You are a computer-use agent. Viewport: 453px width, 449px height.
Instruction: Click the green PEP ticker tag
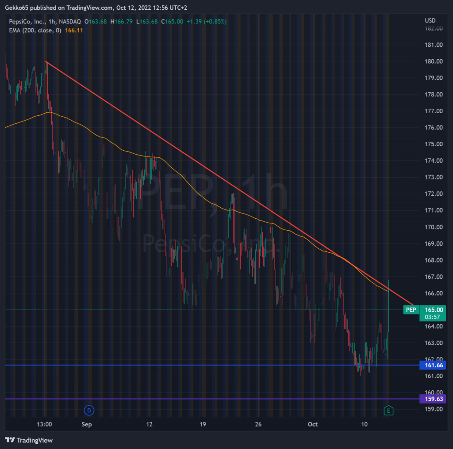coord(411,310)
